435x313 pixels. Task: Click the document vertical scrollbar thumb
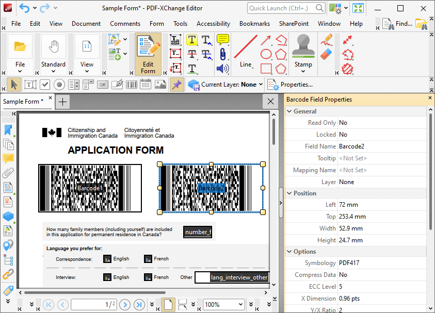click(273, 131)
